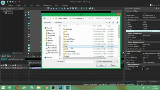Open Photoshop from the taskbar

pyautogui.click(x=60, y=88)
